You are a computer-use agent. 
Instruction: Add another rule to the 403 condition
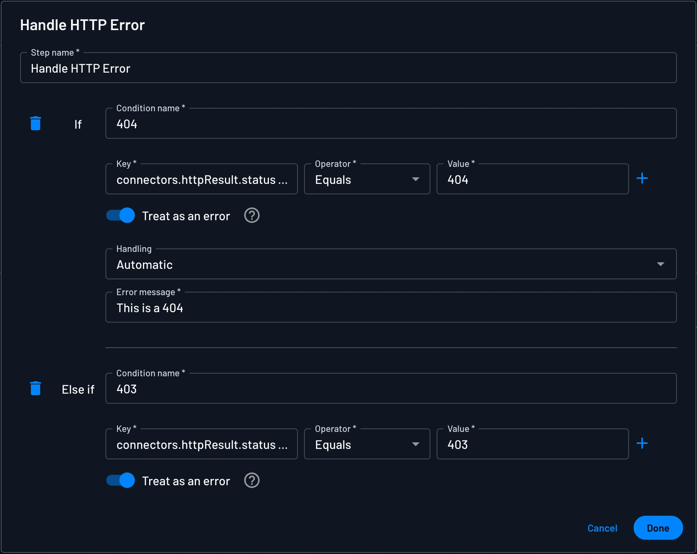pos(643,444)
